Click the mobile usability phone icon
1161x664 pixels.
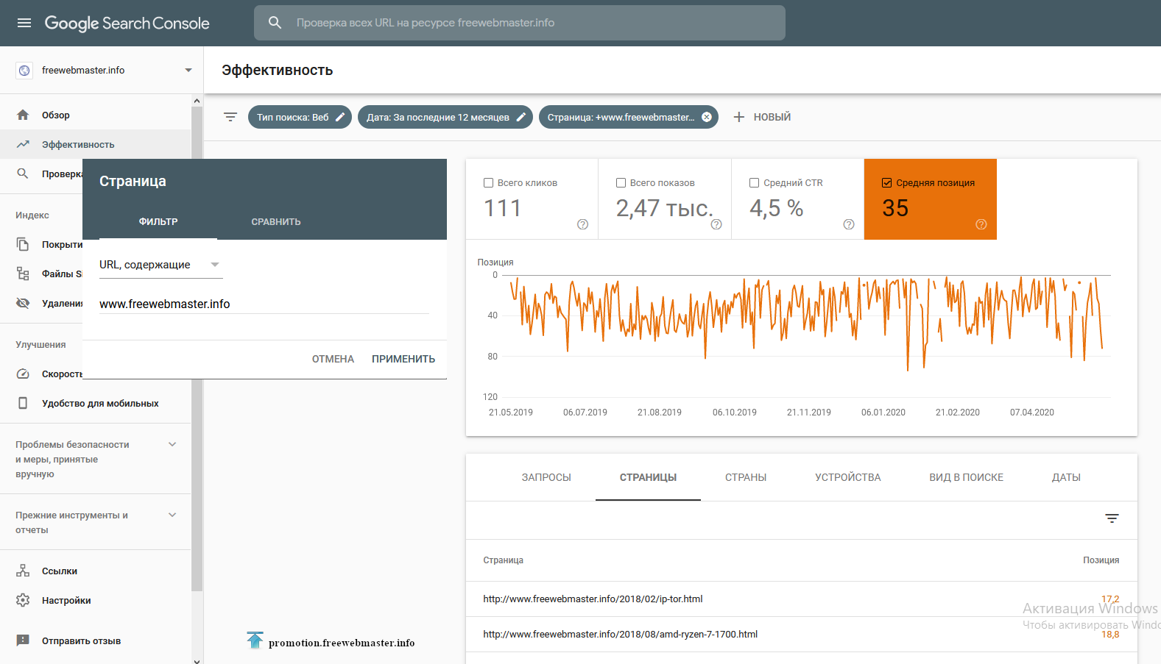pyautogui.click(x=23, y=403)
